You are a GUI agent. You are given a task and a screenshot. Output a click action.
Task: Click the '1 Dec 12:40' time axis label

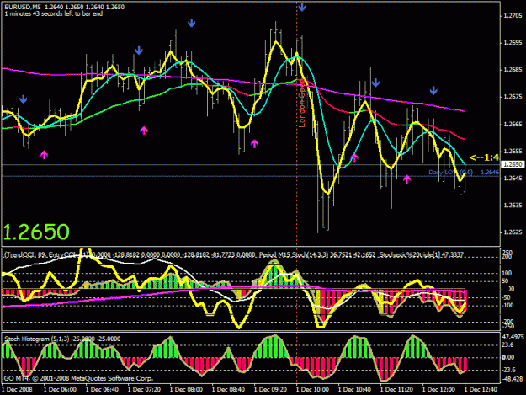481,390
